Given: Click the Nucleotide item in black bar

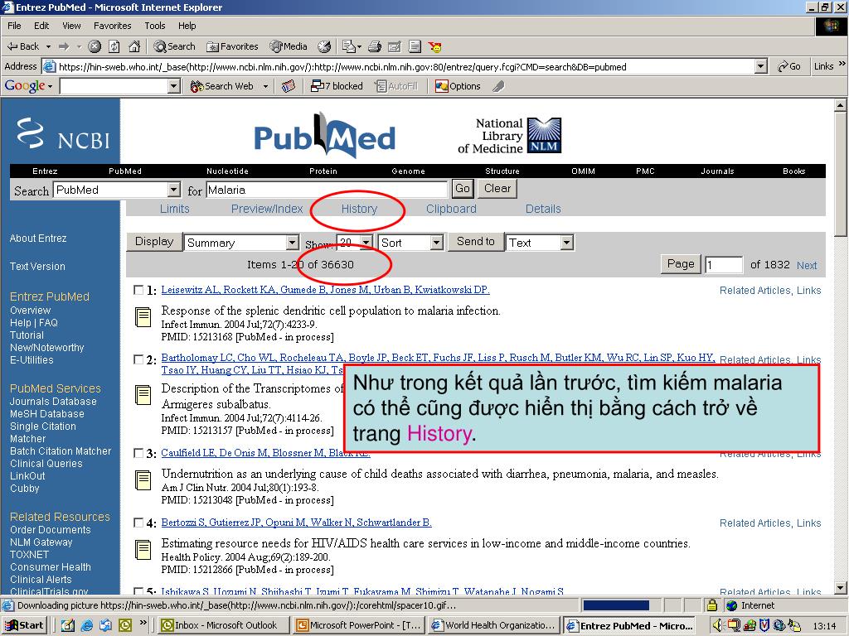Looking at the screenshot, I should click(x=227, y=171).
